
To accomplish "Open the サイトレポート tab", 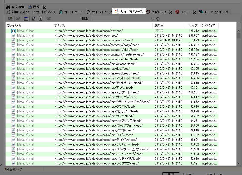I will pyautogui.click(x=71, y=12).
